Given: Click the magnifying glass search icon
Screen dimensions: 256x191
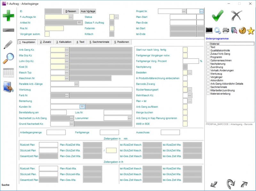Looking at the screenshot, I should coord(8,58).
